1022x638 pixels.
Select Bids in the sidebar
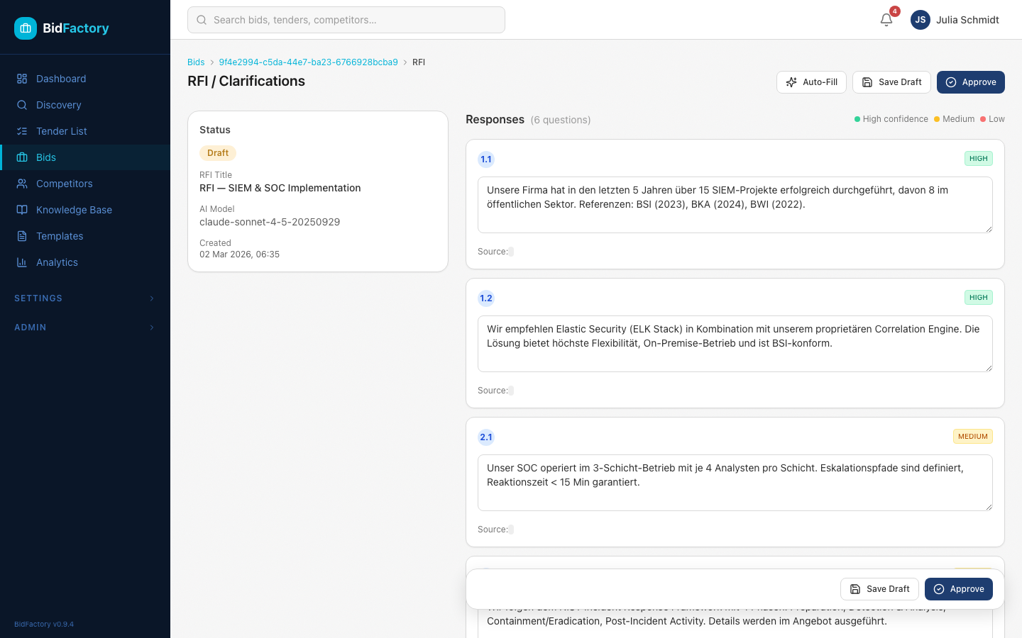pos(85,157)
